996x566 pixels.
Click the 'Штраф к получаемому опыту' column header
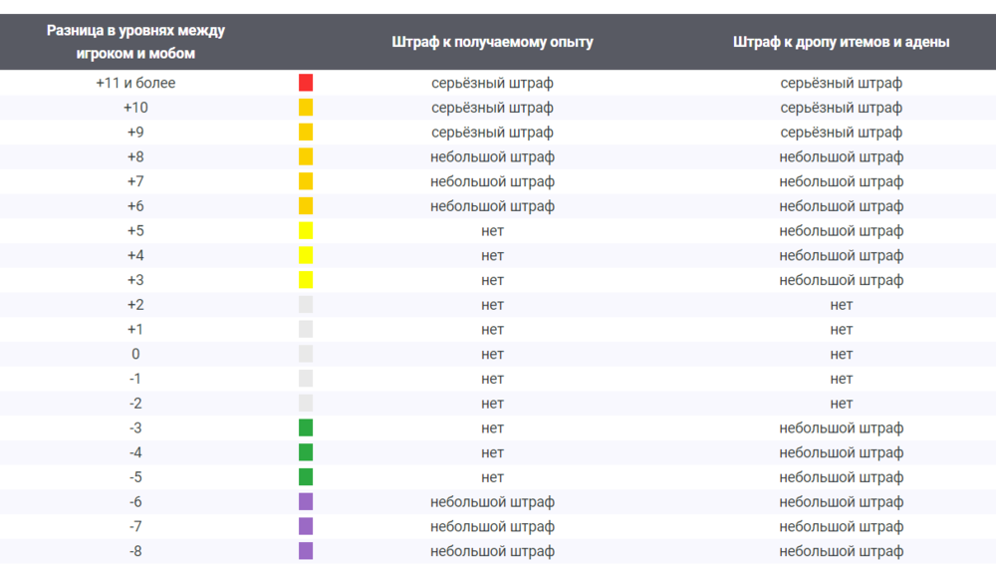[492, 42]
